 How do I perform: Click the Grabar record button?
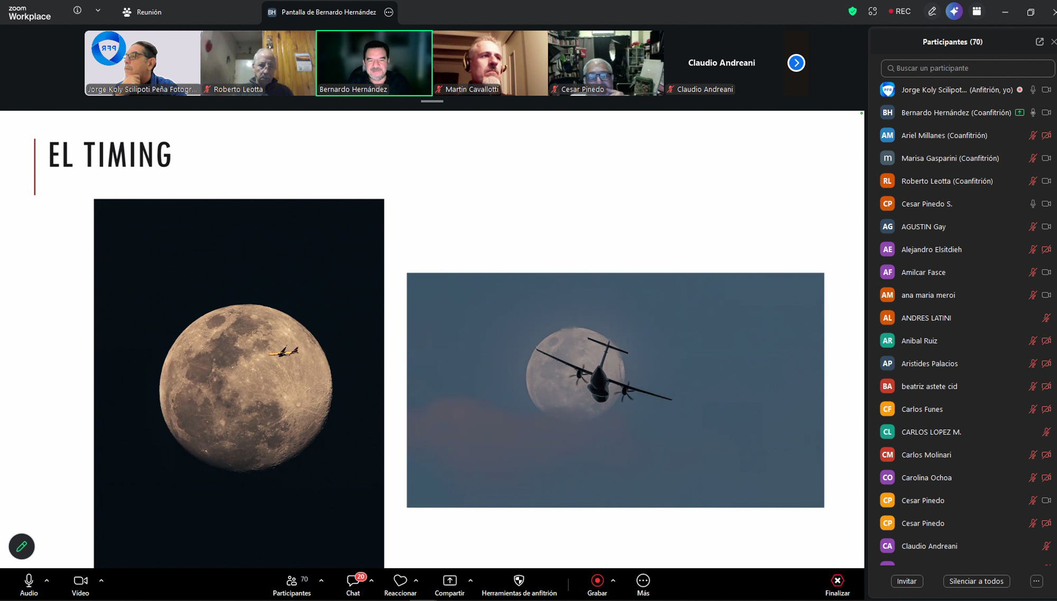point(597,585)
